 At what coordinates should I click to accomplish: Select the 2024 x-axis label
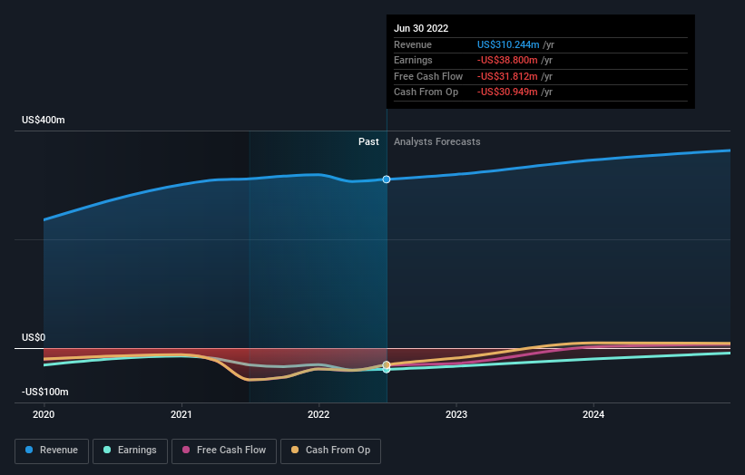point(593,414)
